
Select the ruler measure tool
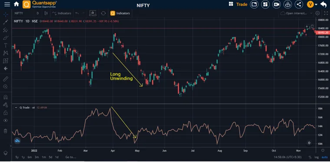click(x=6, y=79)
